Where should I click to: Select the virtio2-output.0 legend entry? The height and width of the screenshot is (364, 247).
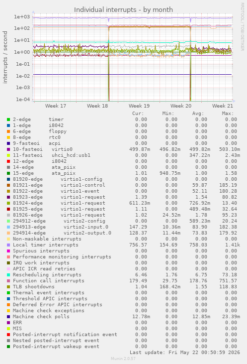coord(62,233)
